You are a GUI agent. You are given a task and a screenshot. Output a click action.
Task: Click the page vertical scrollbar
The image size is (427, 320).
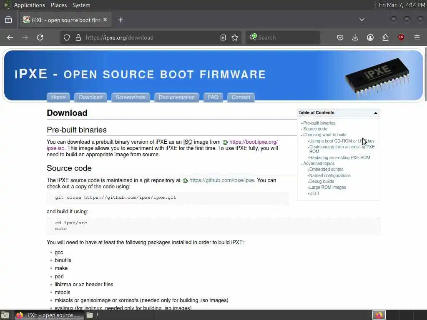[x=425, y=74]
